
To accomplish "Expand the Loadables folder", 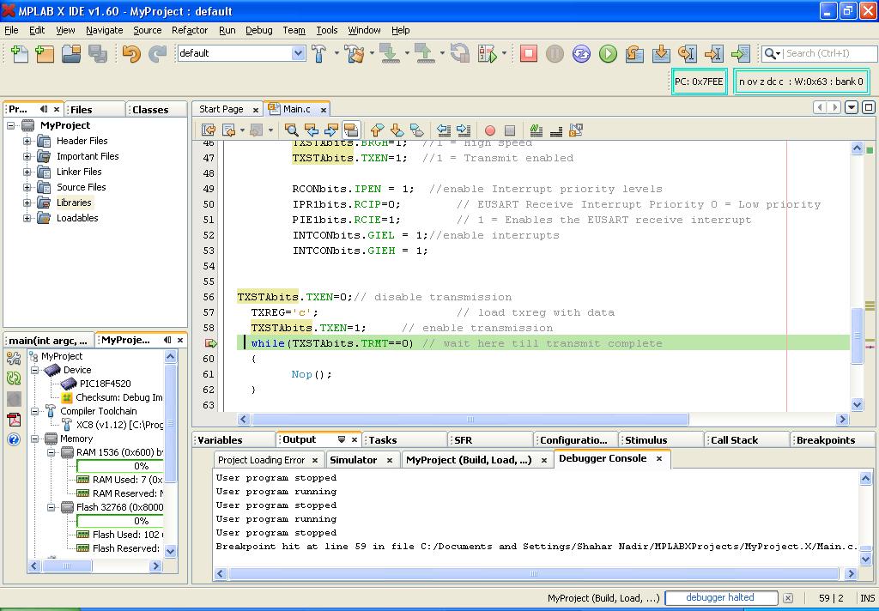I will coord(27,218).
